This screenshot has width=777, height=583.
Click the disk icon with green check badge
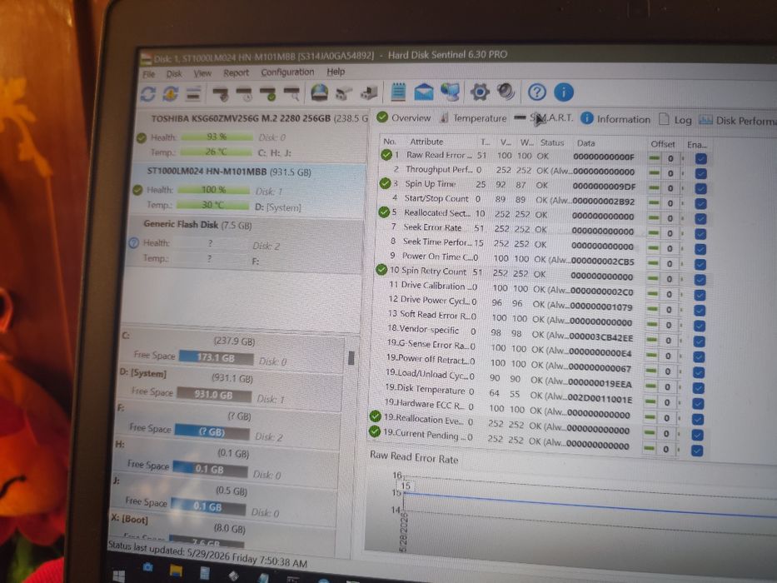(268, 93)
